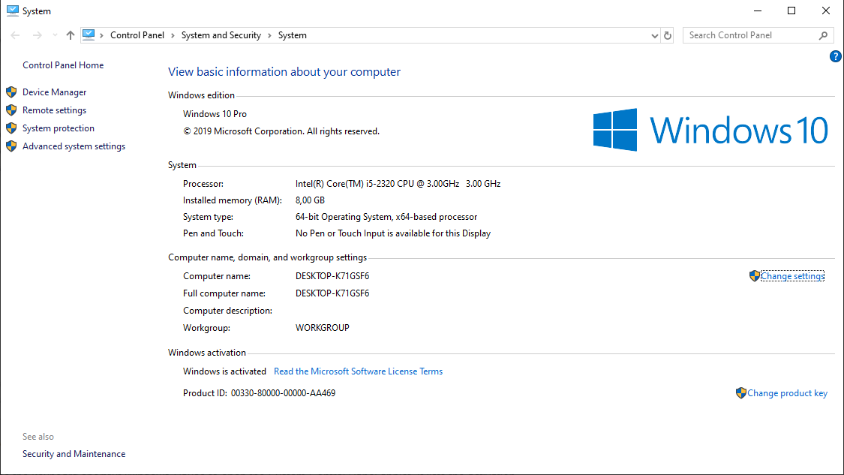Screen dimensions: 844x475
Task: Click the search magnifier icon
Action: [823, 35]
